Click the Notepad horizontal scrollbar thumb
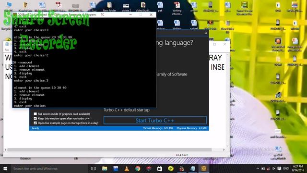 (x=109, y=149)
